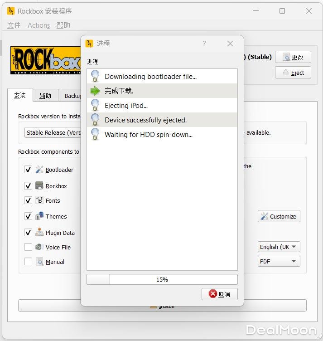Open the Actions menu
The height and width of the screenshot is (341, 323).
(x=39, y=25)
